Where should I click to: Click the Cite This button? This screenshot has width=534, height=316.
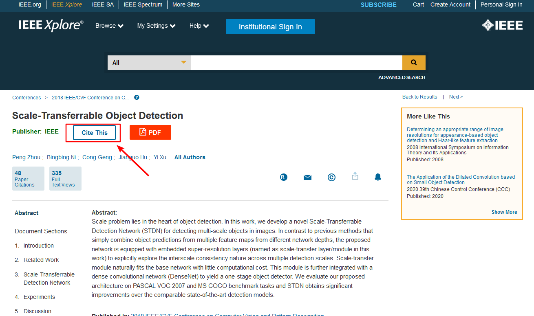click(x=95, y=132)
